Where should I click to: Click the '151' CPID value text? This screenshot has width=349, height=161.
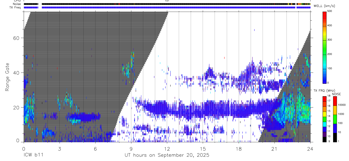coord(167,1)
